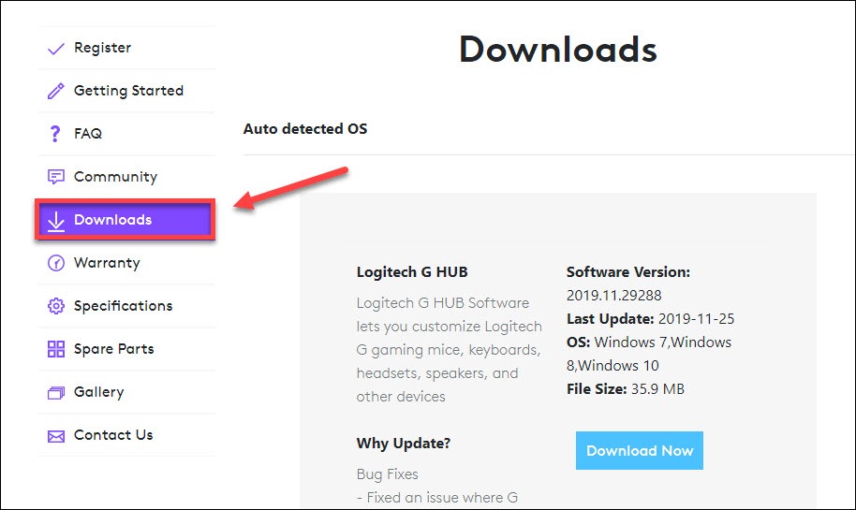This screenshot has width=856, height=510.
Task: Click the Gallery stacked images icon
Action: [x=55, y=393]
